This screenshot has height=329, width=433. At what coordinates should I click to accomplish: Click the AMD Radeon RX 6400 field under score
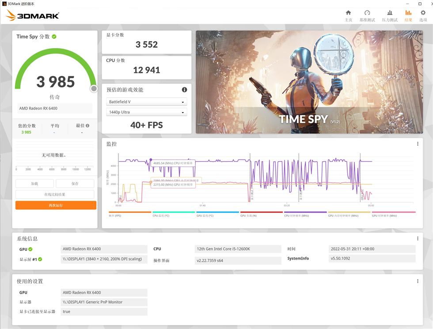tap(55, 109)
